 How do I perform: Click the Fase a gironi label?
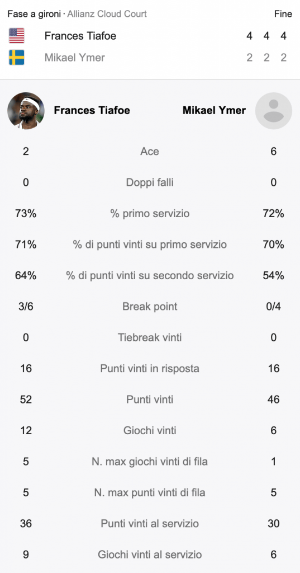34,14
